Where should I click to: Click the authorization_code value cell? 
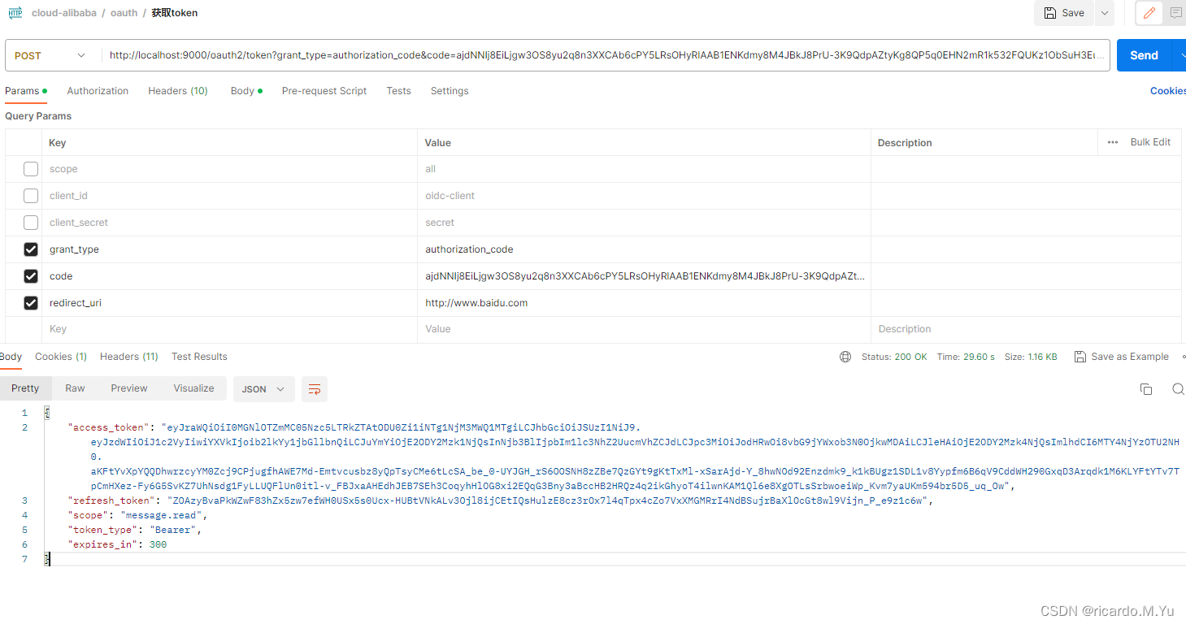644,249
